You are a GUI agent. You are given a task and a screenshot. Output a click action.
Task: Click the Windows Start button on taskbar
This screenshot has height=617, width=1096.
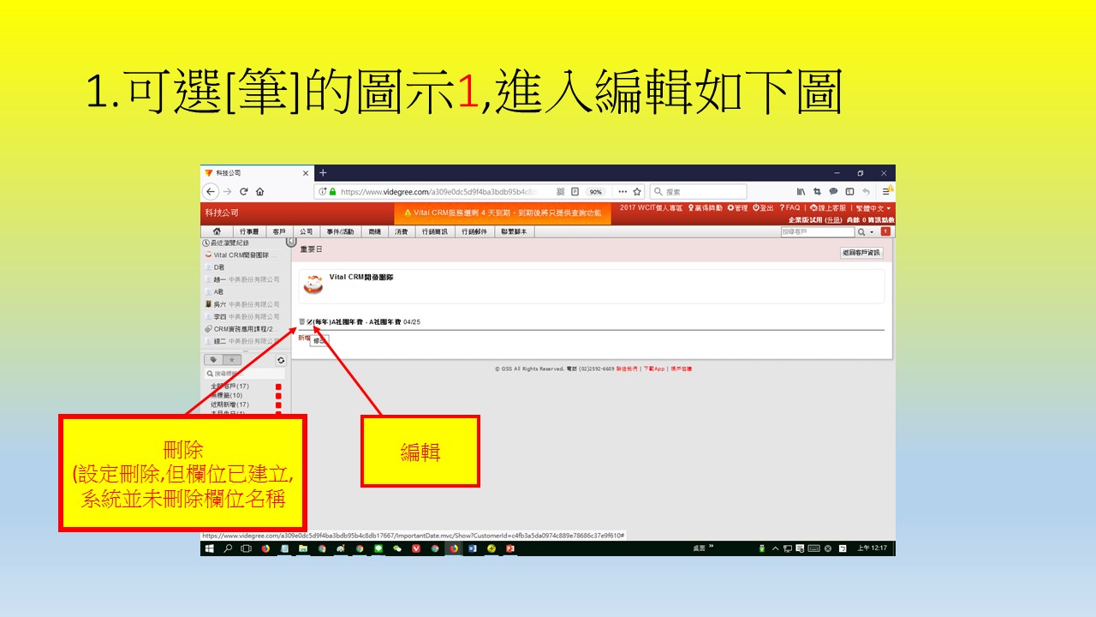[x=209, y=548]
